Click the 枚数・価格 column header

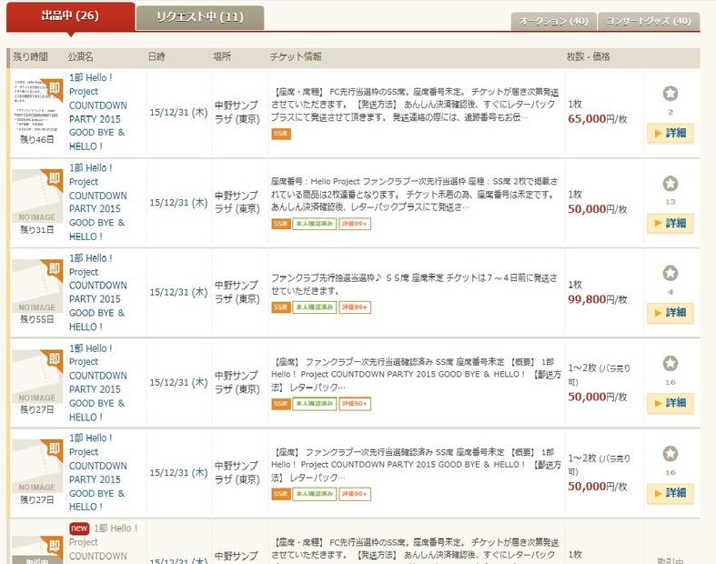588,57
